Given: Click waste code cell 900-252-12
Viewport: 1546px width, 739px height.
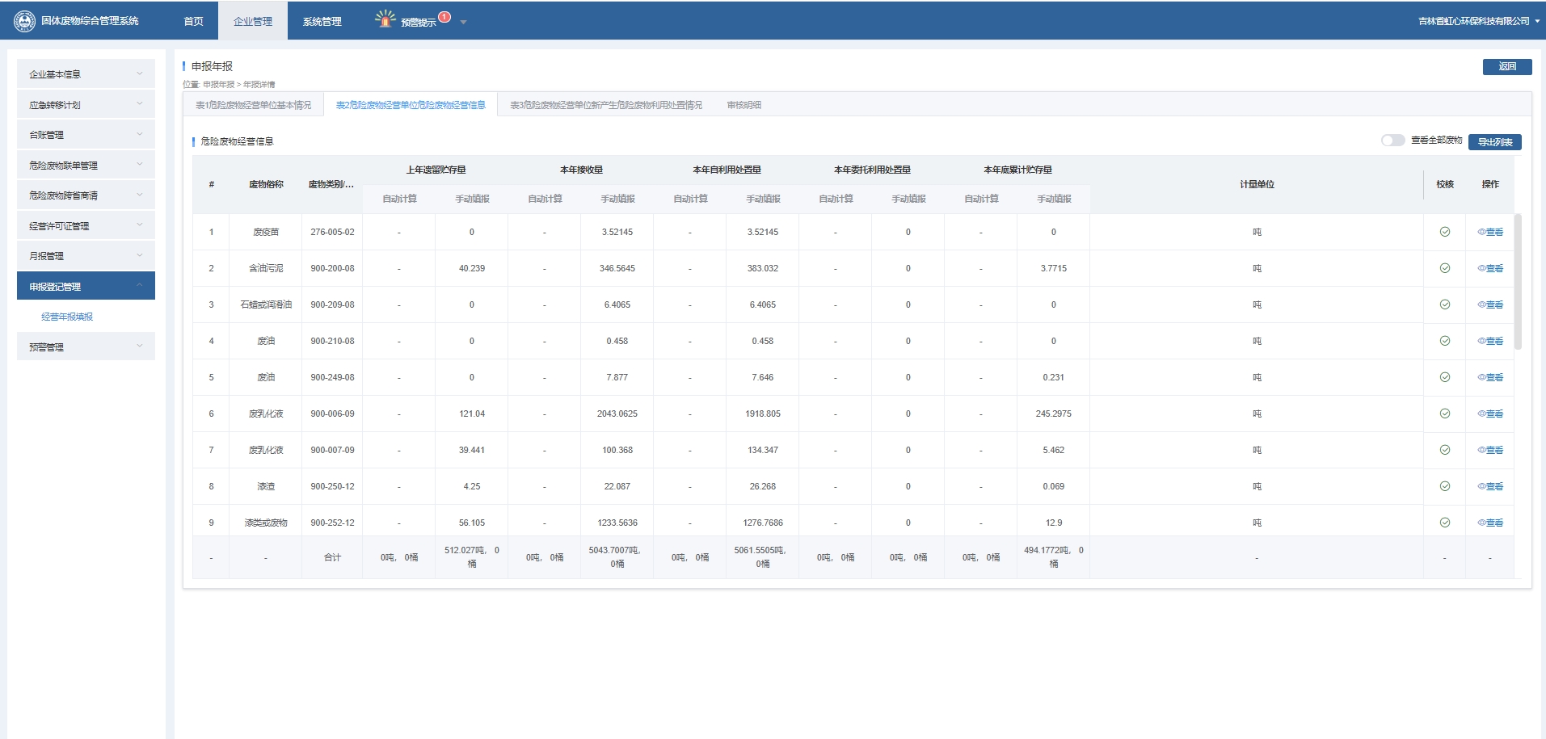Looking at the screenshot, I should pos(332,523).
